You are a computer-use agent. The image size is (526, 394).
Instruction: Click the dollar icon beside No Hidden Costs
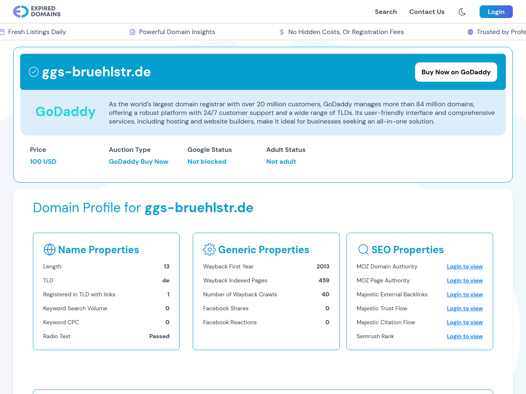pos(281,32)
